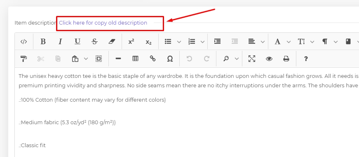Toggle bold formatting
The height and width of the screenshot is (157, 359).
(x=43, y=41)
